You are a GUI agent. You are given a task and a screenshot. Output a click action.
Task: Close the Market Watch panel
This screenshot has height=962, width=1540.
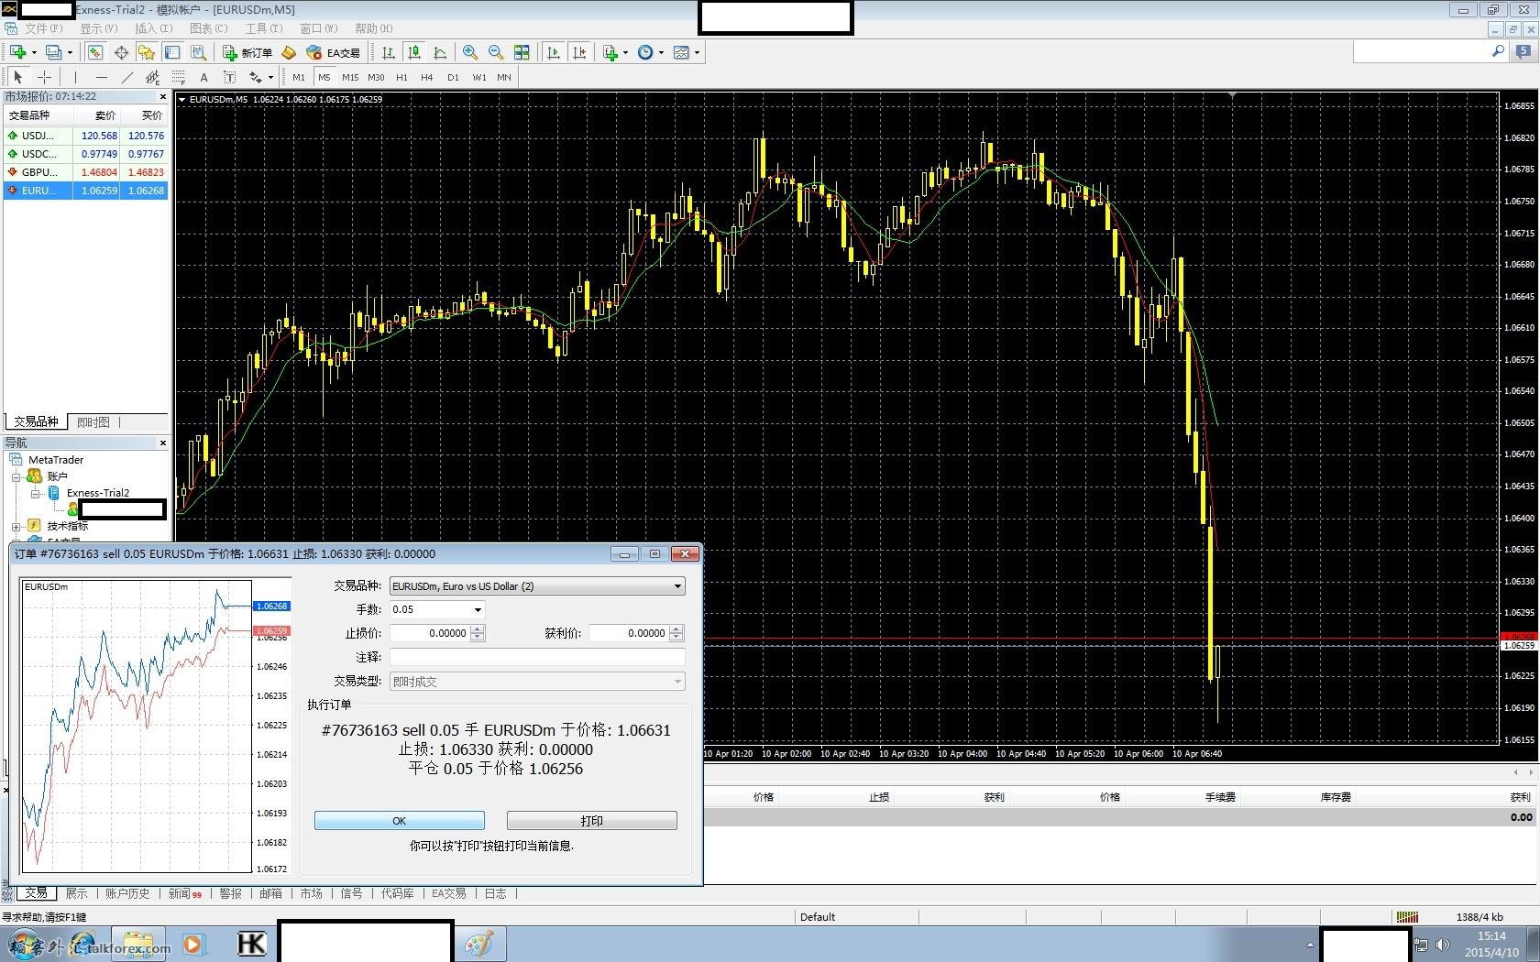pyautogui.click(x=163, y=96)
